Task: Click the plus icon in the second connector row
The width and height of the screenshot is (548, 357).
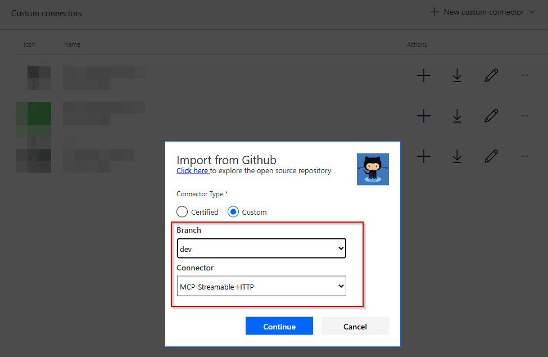Action: (423, 116)
